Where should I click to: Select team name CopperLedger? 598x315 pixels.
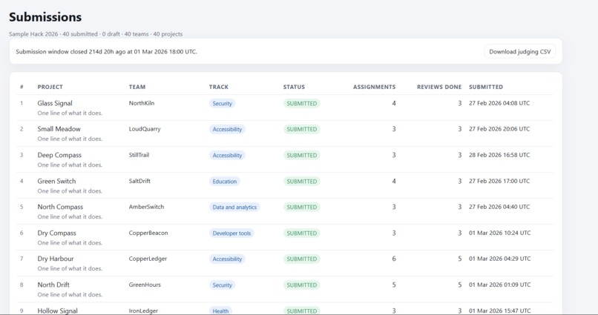[148, 259]
